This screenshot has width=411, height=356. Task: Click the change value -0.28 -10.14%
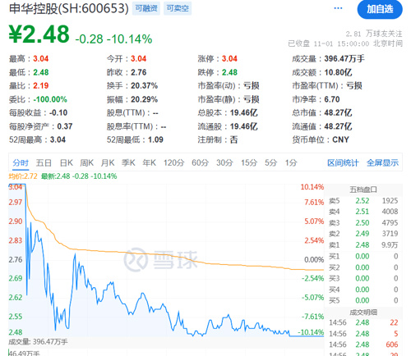click(x=113, y=39)
